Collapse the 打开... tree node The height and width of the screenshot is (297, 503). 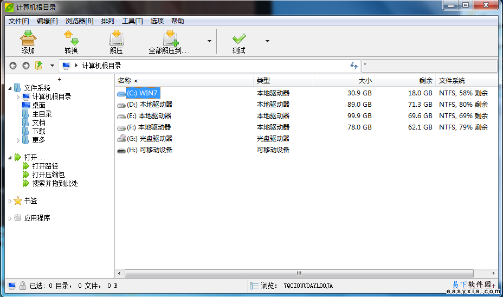10,158
